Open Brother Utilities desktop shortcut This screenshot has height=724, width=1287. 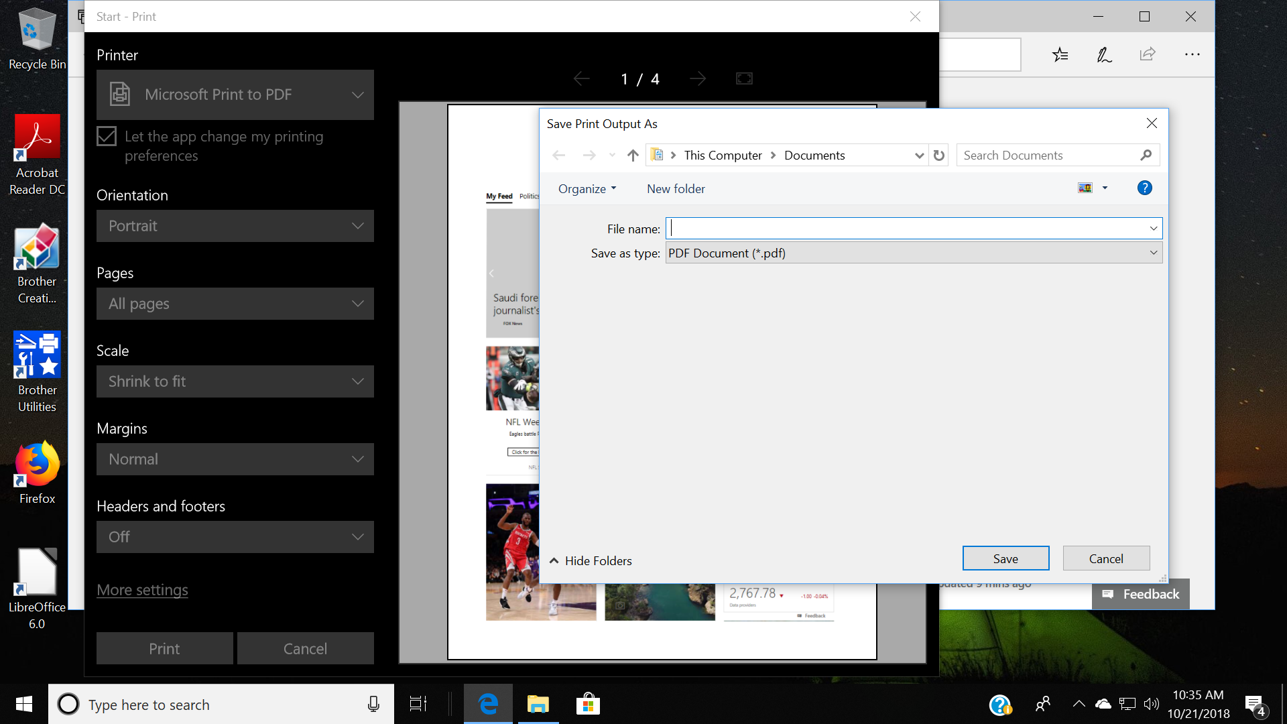[x=37, y=372]
